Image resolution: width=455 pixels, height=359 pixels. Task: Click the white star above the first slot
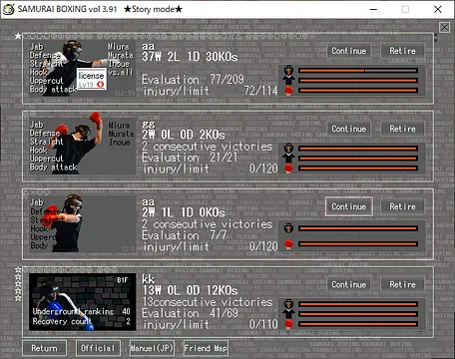[x=18, y=36]
